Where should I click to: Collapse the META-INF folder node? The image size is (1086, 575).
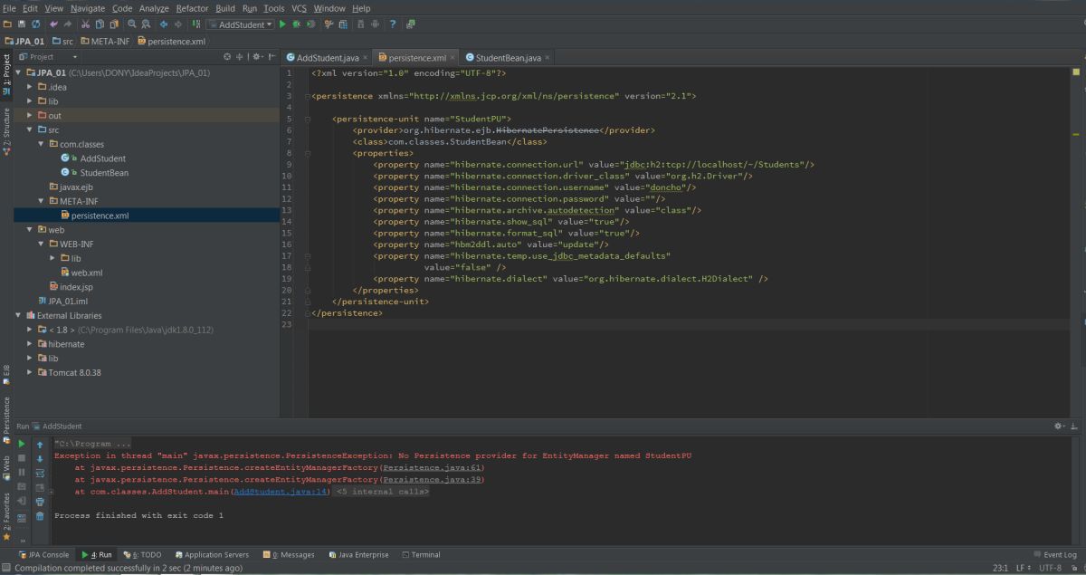coord(41,201)
